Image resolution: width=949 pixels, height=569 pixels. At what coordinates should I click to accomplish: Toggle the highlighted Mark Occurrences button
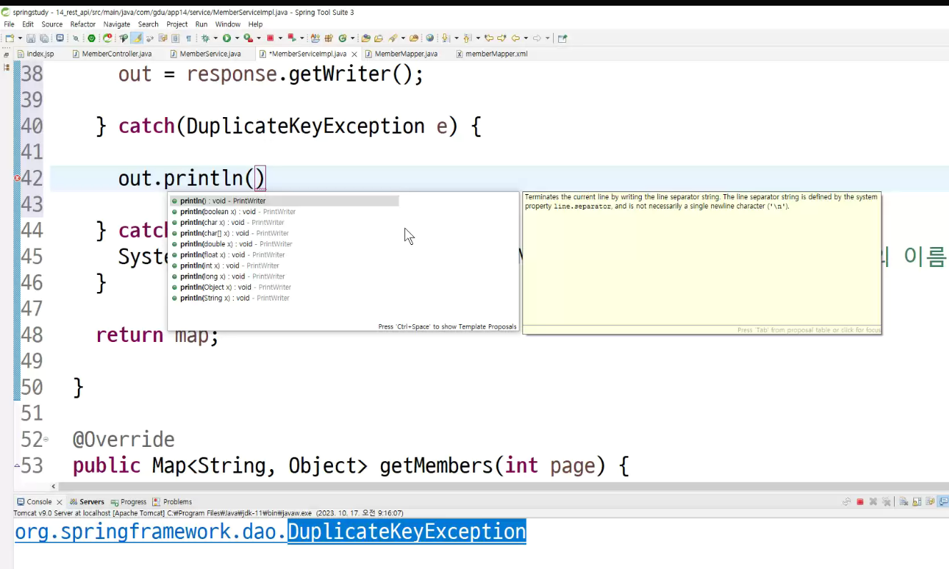(x=137, y=39)
